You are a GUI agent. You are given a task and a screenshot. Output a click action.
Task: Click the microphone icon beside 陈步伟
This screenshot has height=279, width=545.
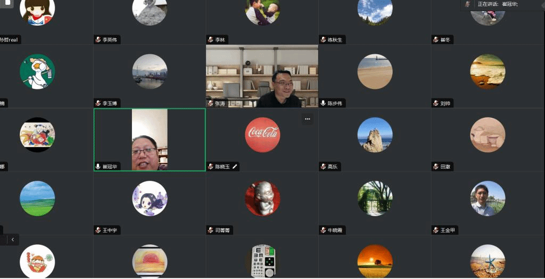[x=323, y=103]
